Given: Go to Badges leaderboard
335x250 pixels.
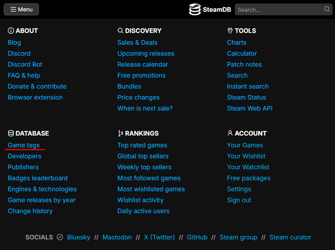Looking at the screenshot, I should pos(38,178).
